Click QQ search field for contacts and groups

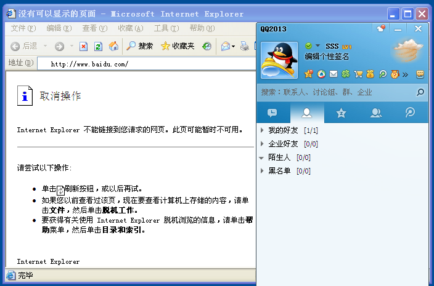[x=337, y=92]
